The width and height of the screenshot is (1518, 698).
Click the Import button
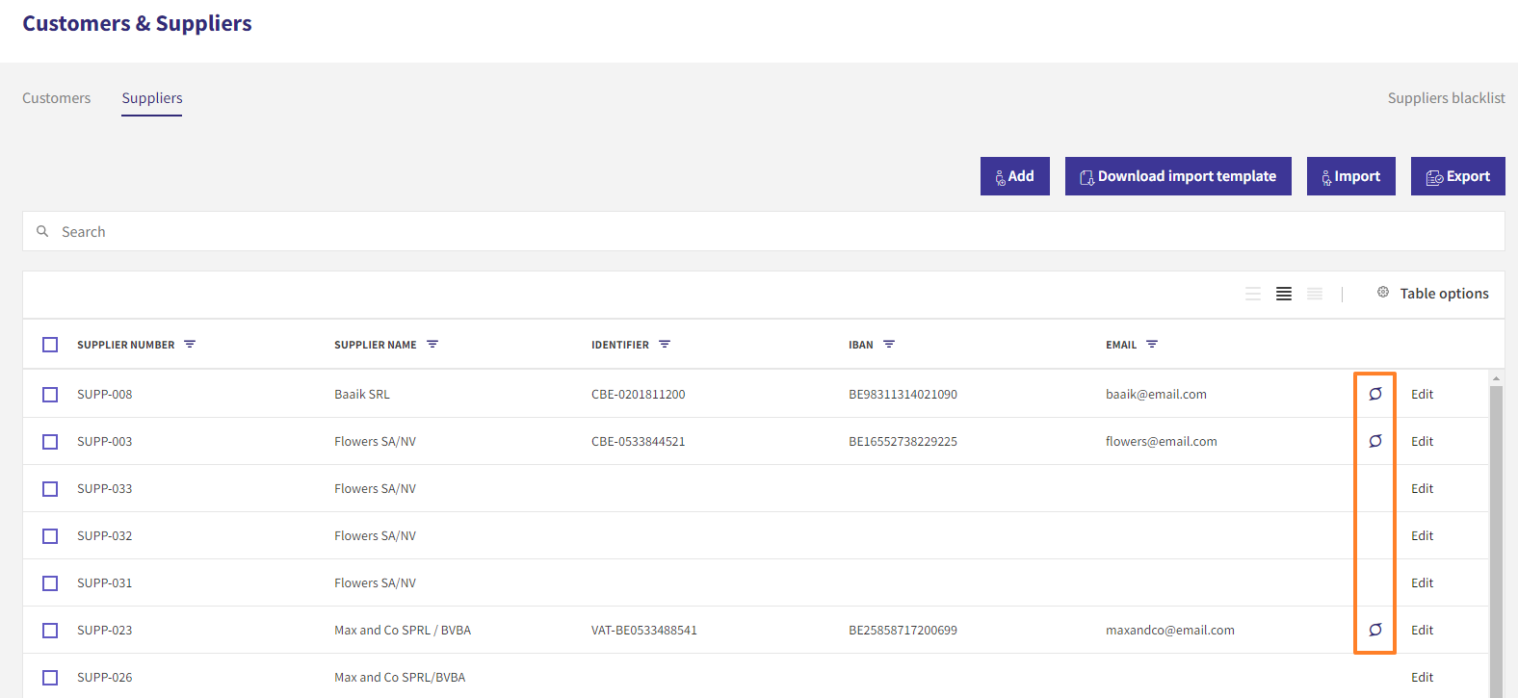pos(1351,176)
